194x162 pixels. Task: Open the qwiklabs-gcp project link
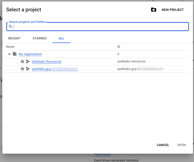click(x=55, y=69)
